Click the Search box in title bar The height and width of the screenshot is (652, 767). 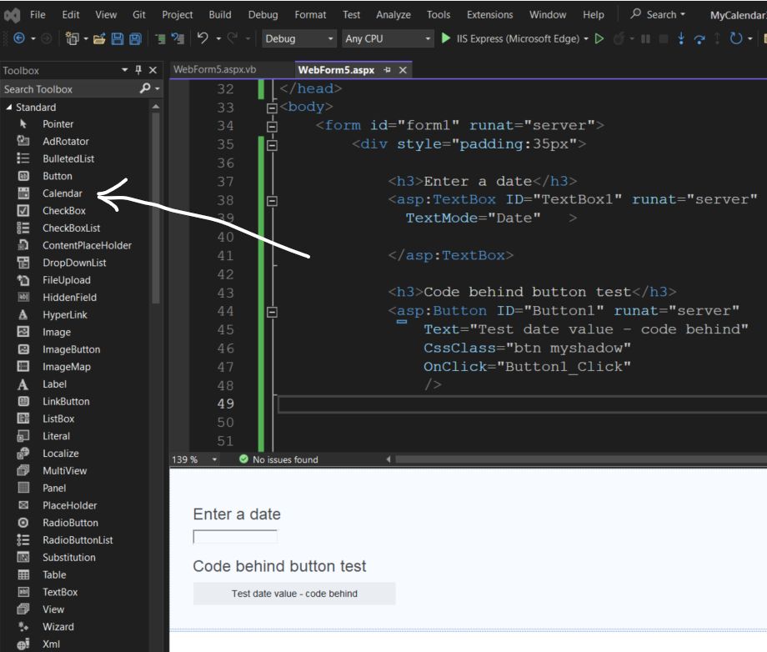click(659, 15)
